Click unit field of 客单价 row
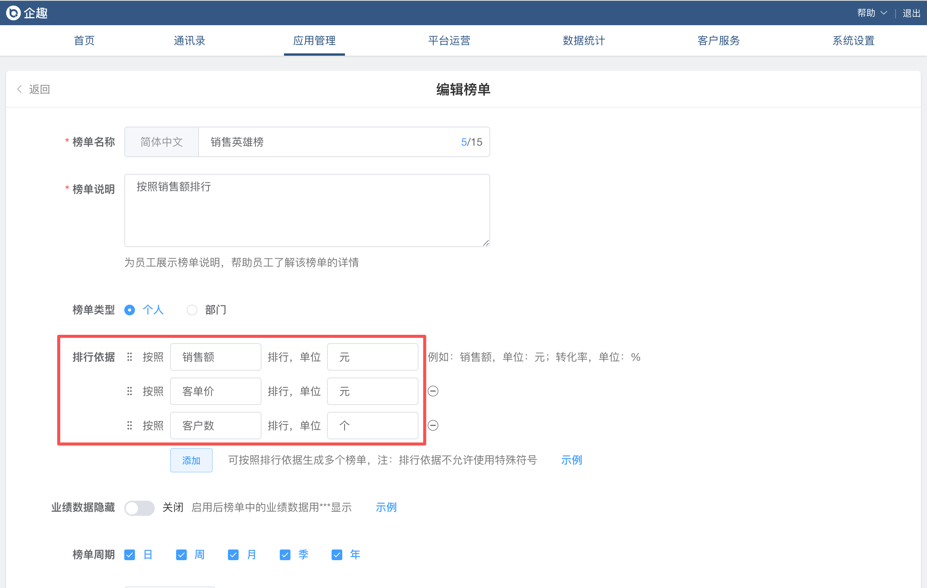This screenshot has height=588, width=927. click(x=373, y=391)
